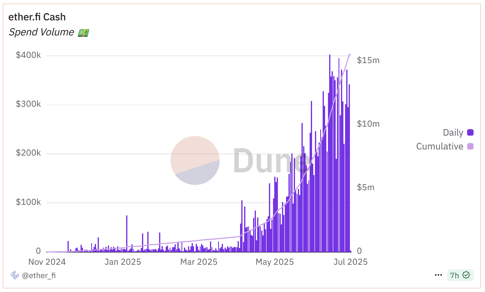Click the money emoji beside Spend Volume
Screen dimensions: 485x292
pos(83,33)
